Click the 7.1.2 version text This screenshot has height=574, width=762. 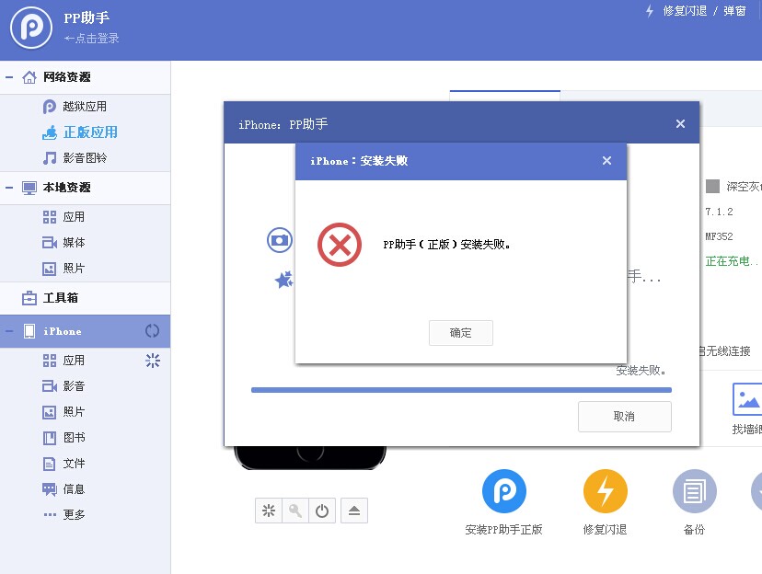coord(720,212)
